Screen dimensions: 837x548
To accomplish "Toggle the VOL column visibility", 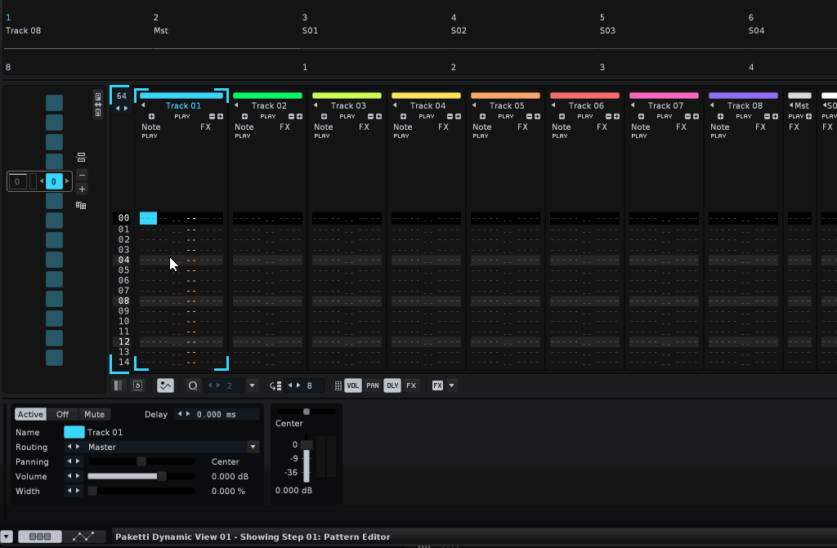I will click(352, 385).
